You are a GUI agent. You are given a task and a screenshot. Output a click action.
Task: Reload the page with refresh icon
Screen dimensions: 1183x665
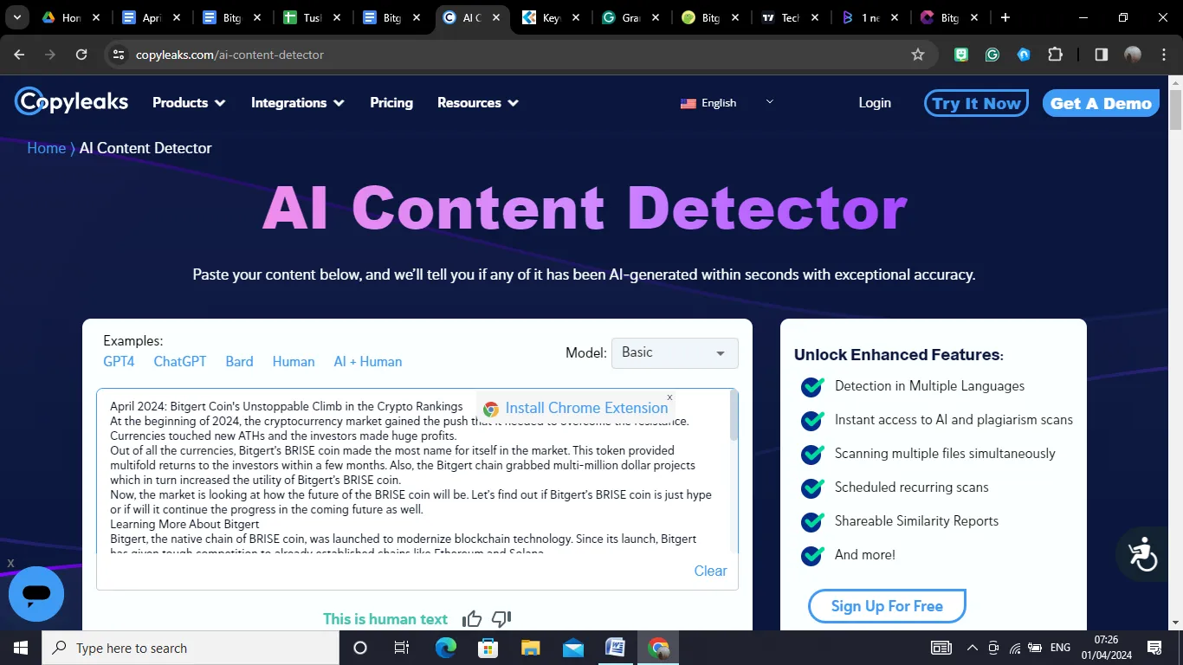81,55
